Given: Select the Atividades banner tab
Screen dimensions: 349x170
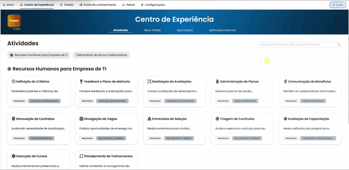Looking at the screenshot, I should click(120, 30).
